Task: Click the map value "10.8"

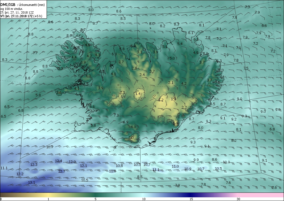Action: 119,166
